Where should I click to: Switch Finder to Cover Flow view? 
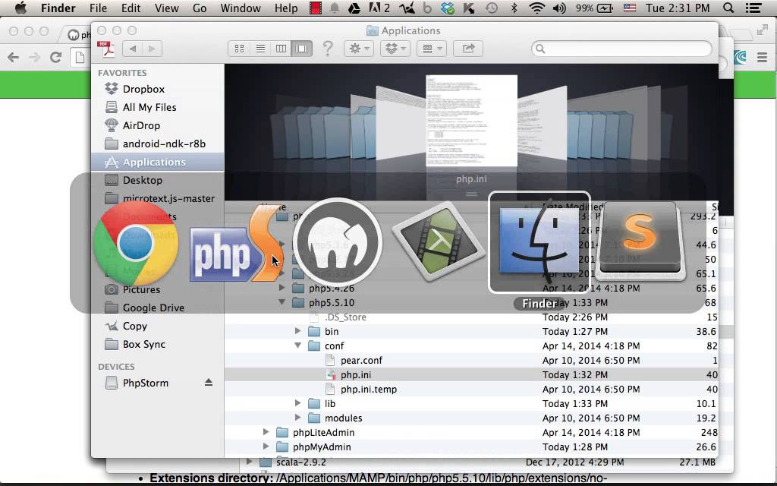pos(302,49)
